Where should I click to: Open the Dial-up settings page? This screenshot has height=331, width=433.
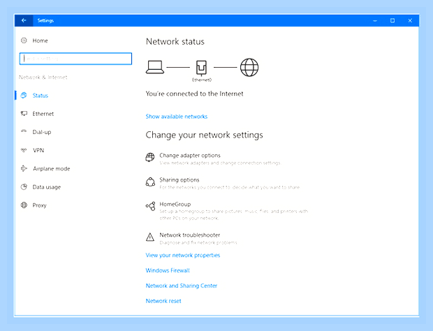42,132
